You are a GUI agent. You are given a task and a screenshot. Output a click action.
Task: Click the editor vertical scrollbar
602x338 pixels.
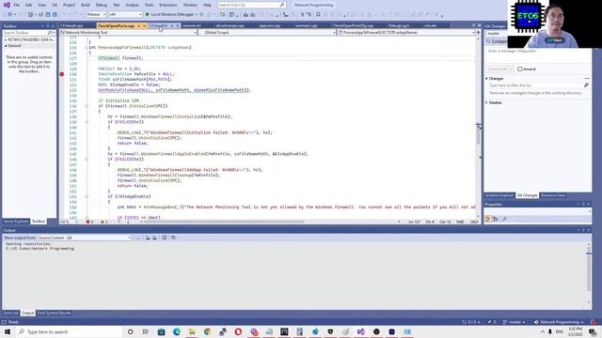[x=479, y=127]
